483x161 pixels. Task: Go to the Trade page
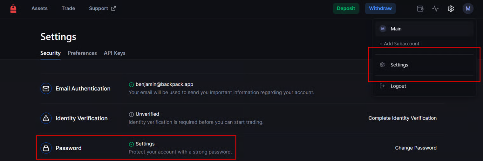pyautogui.click(x=68, y=9)
